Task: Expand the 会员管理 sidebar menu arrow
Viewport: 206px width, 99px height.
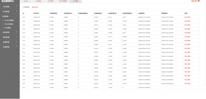Action: coord(17,6)
